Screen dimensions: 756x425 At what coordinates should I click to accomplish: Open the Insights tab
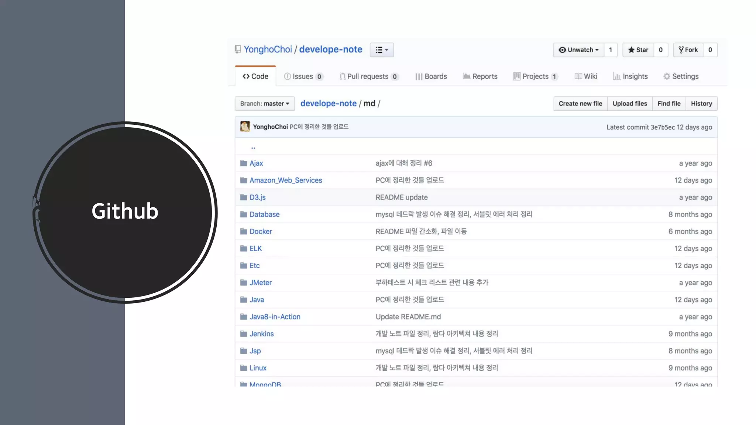click(x=630, y=76)
